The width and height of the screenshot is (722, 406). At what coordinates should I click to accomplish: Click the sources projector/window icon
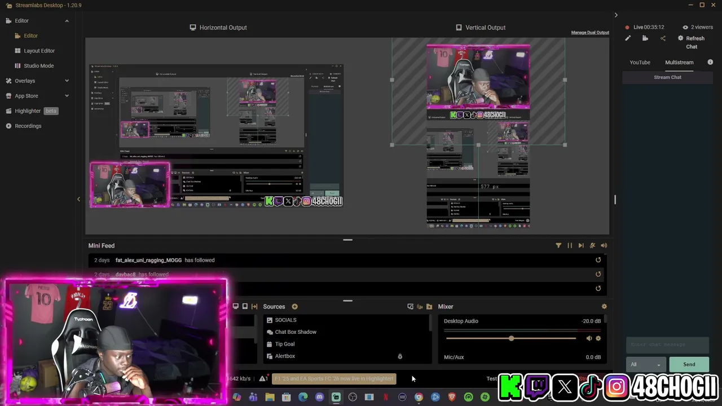point(410,307)
